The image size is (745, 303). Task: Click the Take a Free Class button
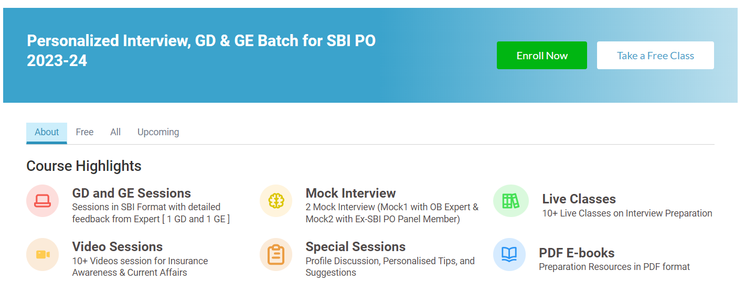655,56
